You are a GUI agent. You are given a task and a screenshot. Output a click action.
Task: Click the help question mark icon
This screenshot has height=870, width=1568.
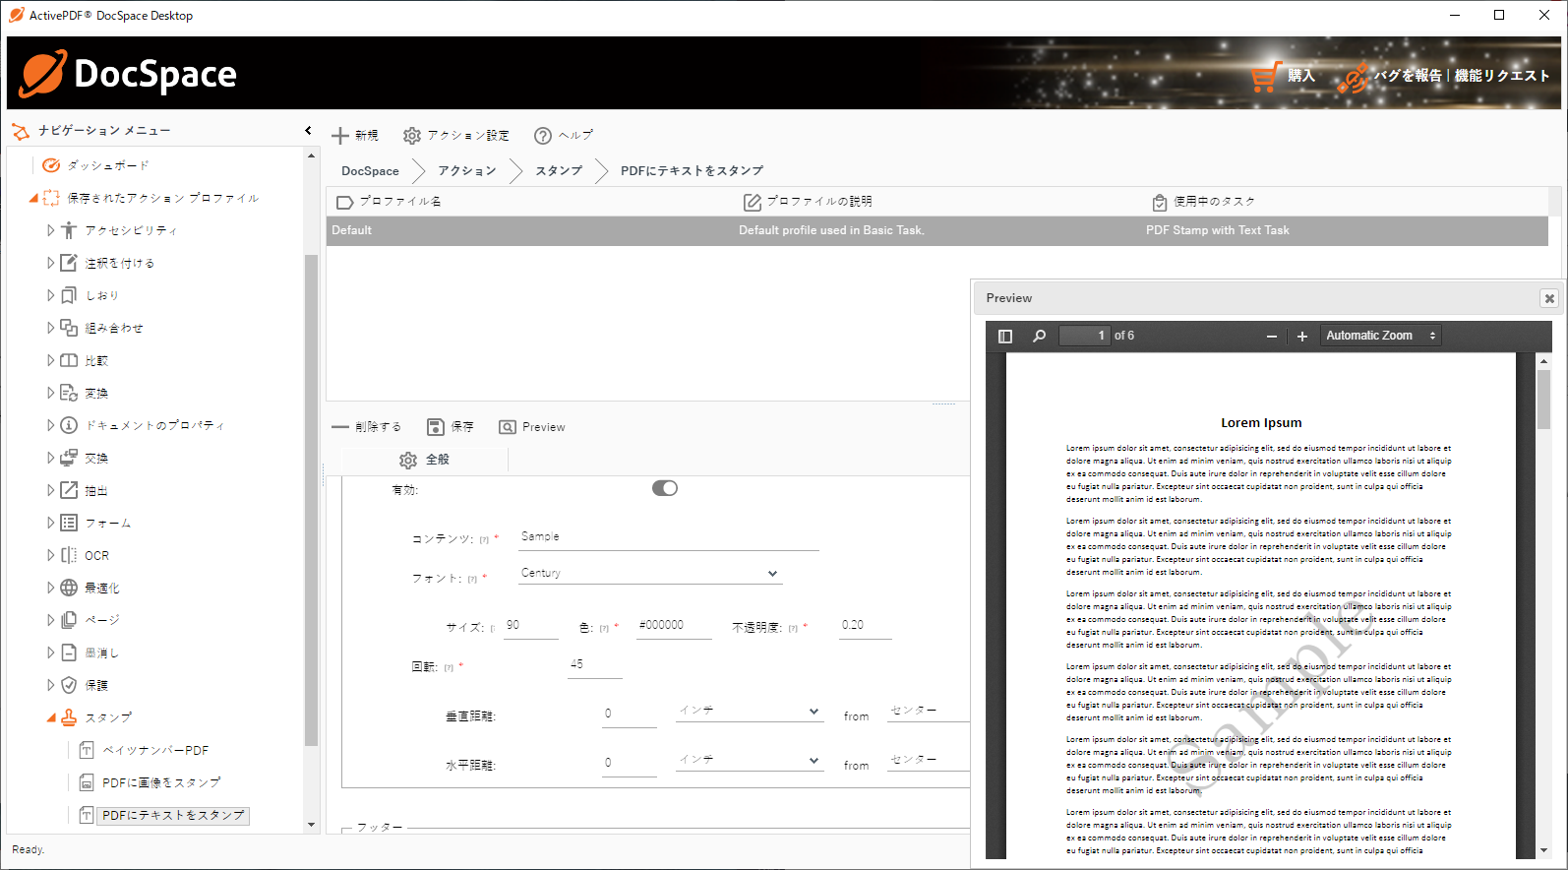coord(543,136)
